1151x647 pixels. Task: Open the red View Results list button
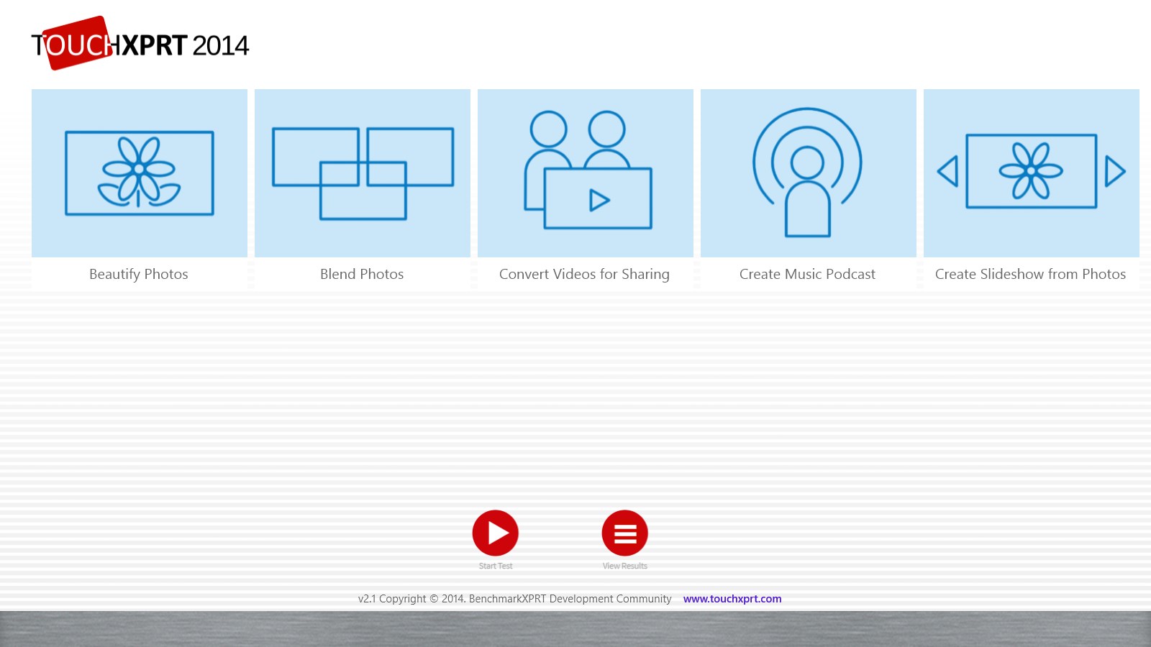pos(624,533)
